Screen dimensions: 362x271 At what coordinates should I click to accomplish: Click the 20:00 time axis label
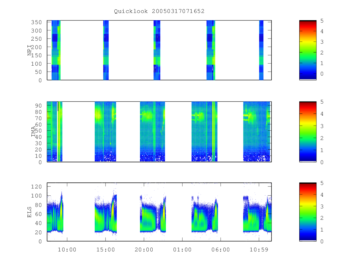[x=144, y=250]
